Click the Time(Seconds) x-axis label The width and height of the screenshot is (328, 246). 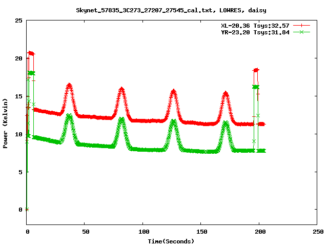coord(171,241)
